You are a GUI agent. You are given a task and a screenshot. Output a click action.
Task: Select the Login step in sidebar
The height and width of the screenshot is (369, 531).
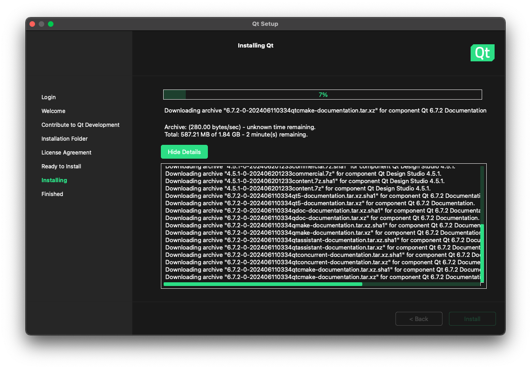(48, 97)
